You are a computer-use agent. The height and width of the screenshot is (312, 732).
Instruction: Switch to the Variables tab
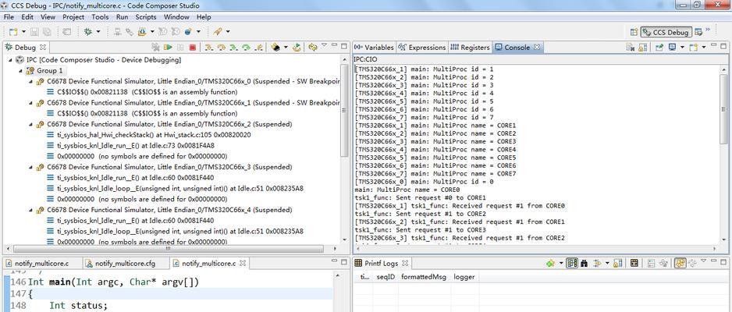pyautogui.click(x=374, y=47)
